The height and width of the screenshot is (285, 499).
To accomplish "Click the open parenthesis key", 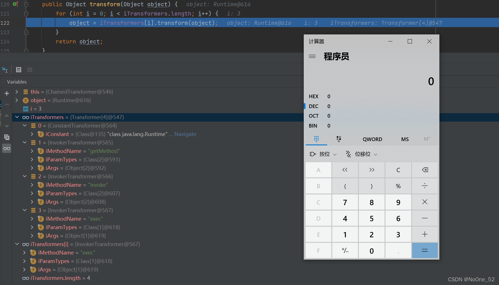I will click(345, 186).
